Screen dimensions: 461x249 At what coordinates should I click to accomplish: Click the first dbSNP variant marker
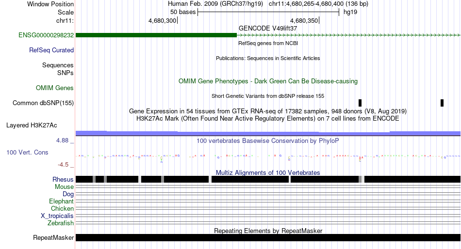tap(360, 103)
